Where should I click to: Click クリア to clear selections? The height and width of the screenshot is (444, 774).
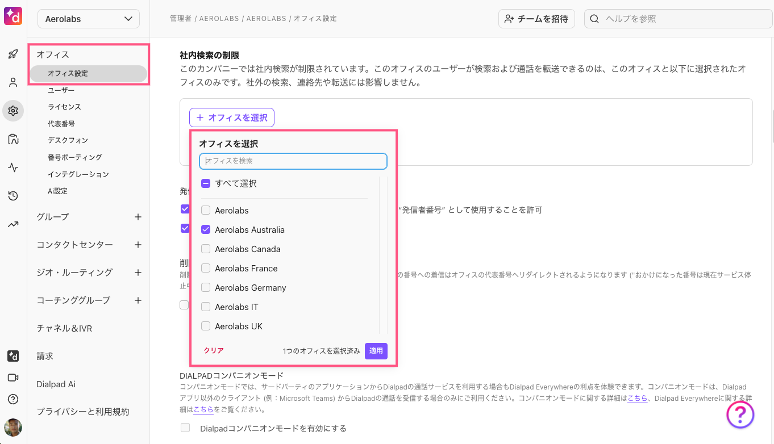(214, 351)
